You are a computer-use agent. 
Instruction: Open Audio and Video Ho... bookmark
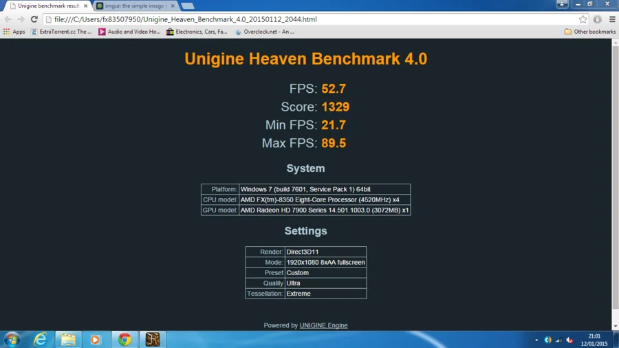pyautogui.click(x=129, y=32)
